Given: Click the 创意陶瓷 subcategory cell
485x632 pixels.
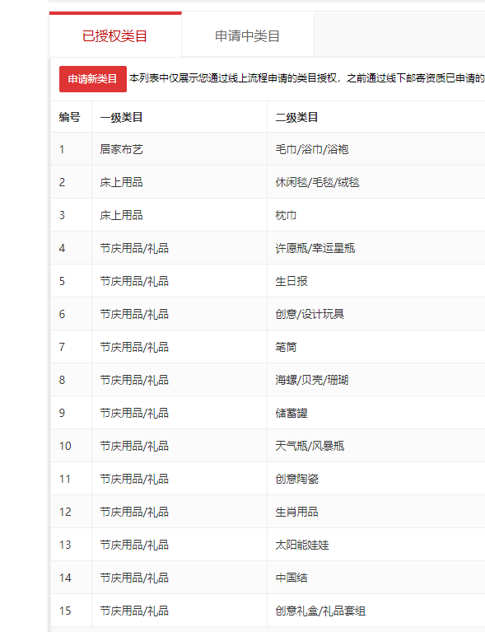Looking at the screenshot, I should 297,480.
